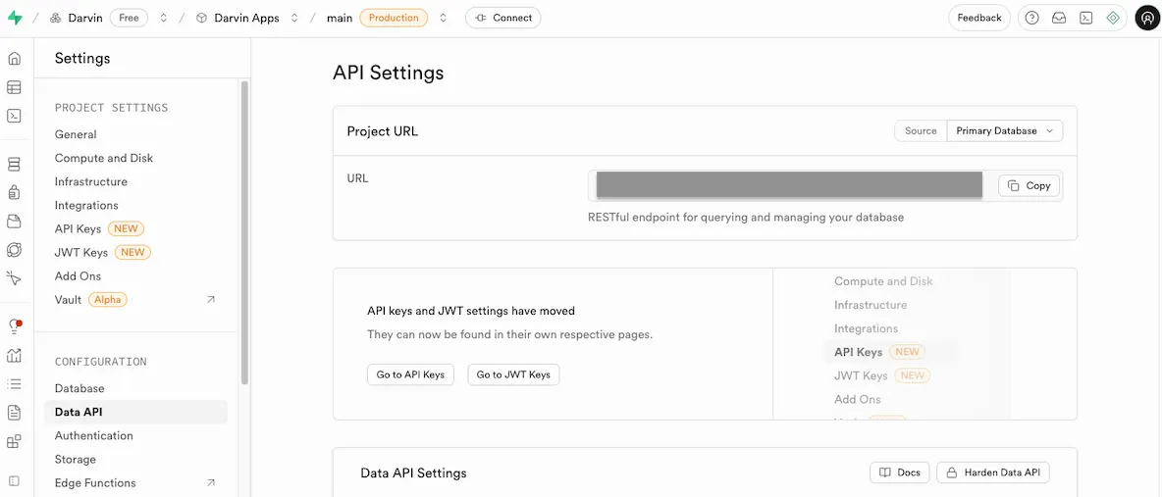Screen dimensions: 1162x497
Task: Open API Keys settings in left menu
Action: coord(78,228)
